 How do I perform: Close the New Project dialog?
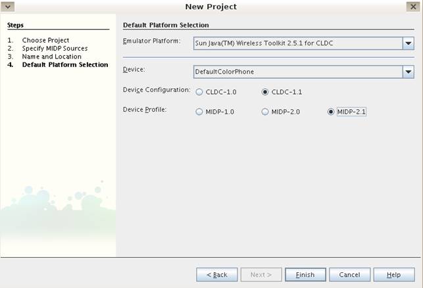tap(412, 7)
